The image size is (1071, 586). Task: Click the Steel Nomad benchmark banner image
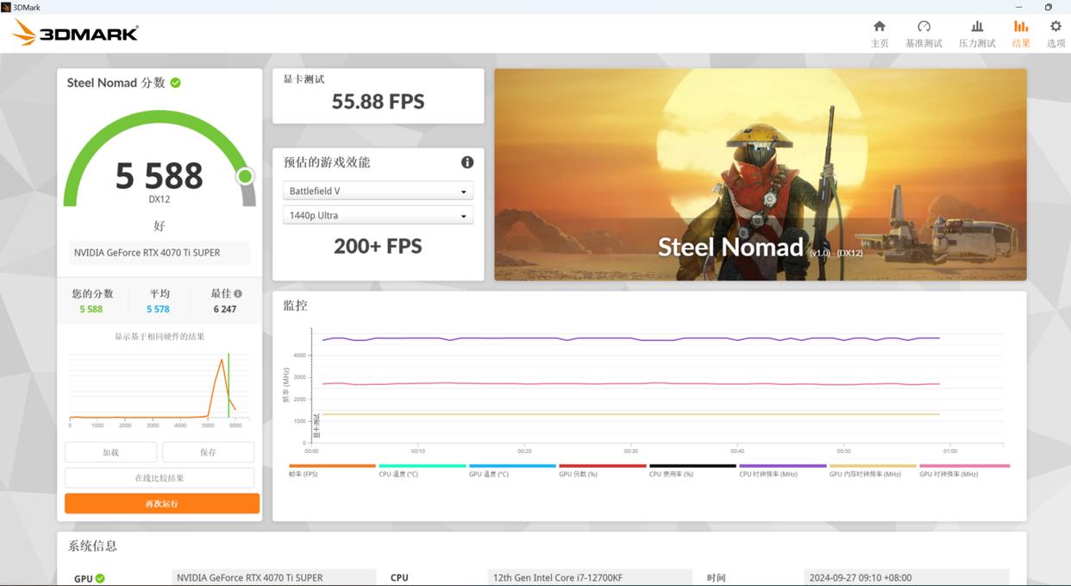click(x=760, y=174)
